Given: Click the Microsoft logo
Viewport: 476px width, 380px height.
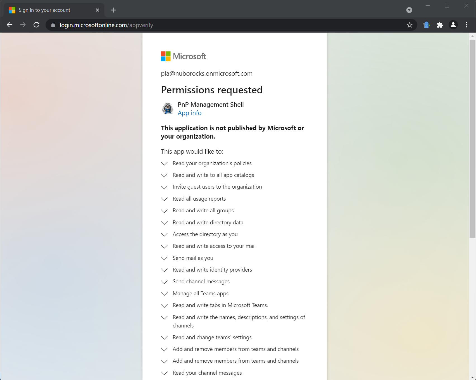Looking at the screenshot, I should pyautogui.click(x=184, y=56).
